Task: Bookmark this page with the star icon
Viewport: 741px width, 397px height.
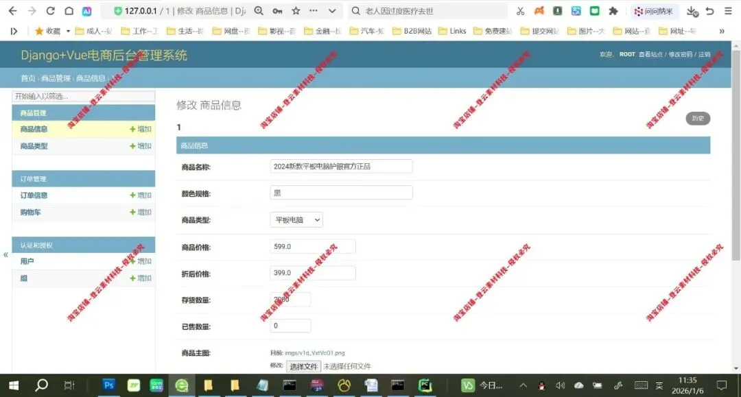Action: pyautogui.click(x=296, y=11)
